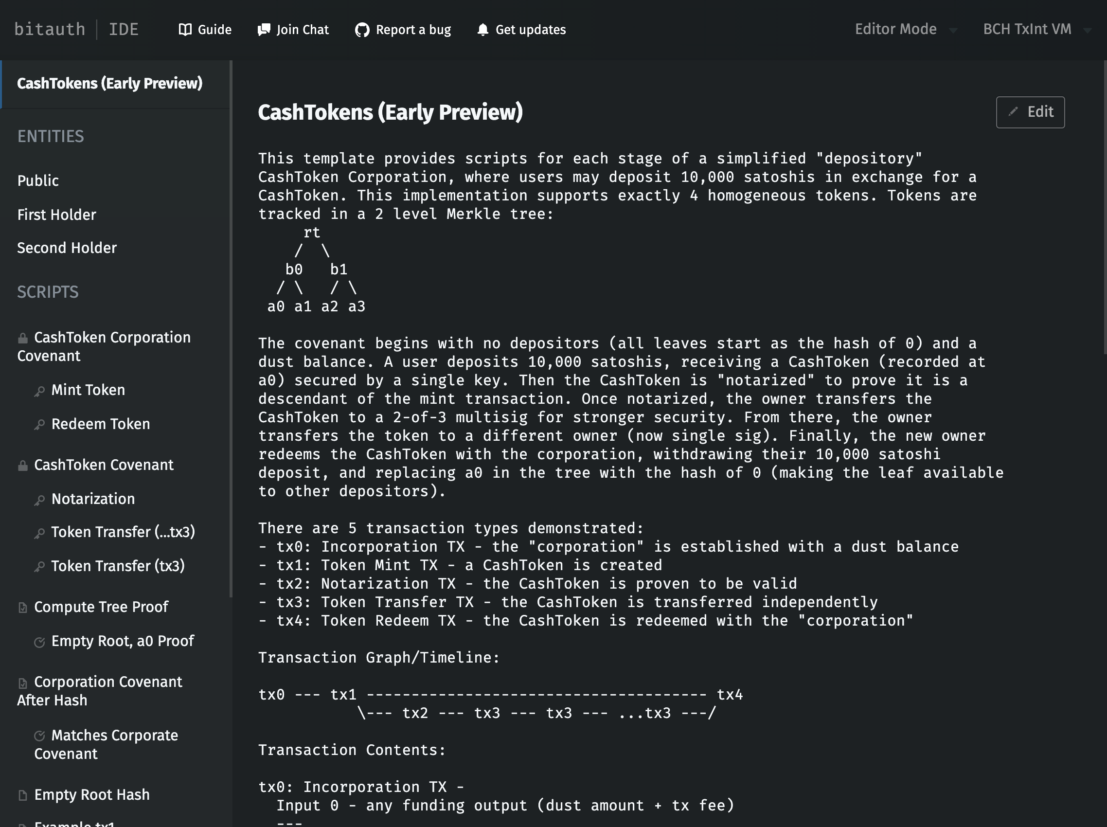Click the GitHub icon for Report a bug
Screen dimensions: 1107x827
[x=362, y=30]
